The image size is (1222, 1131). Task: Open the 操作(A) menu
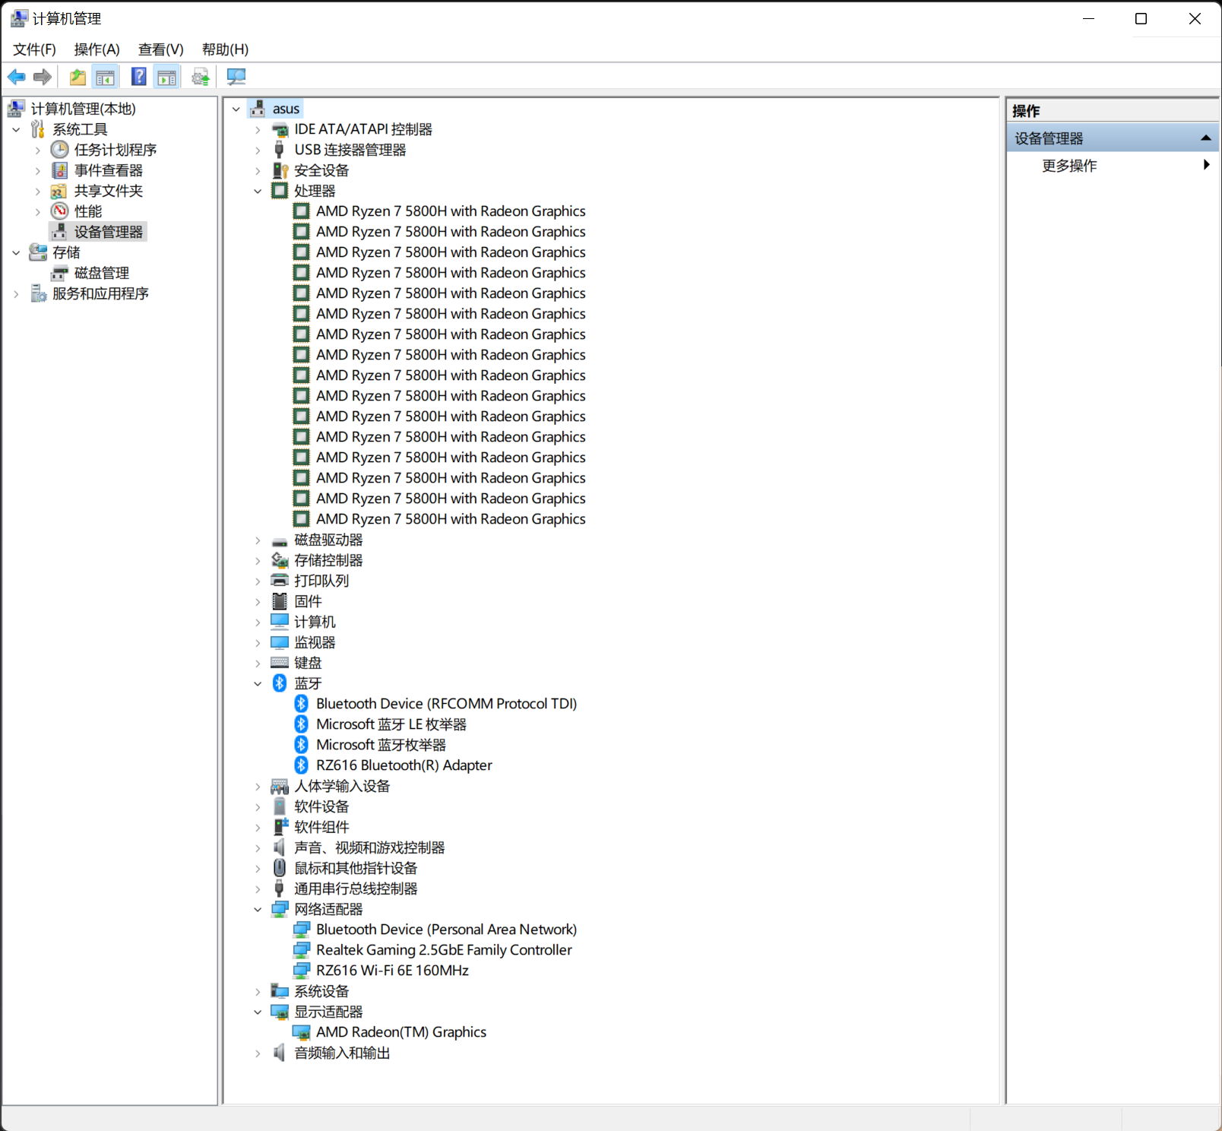[97, 49]
